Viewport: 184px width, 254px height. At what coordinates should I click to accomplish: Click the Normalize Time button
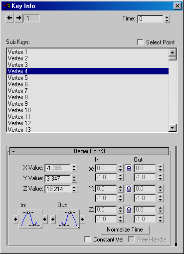(125, 230)
